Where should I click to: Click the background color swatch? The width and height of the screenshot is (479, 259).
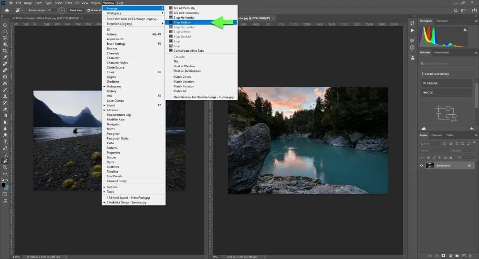[6, 188]
